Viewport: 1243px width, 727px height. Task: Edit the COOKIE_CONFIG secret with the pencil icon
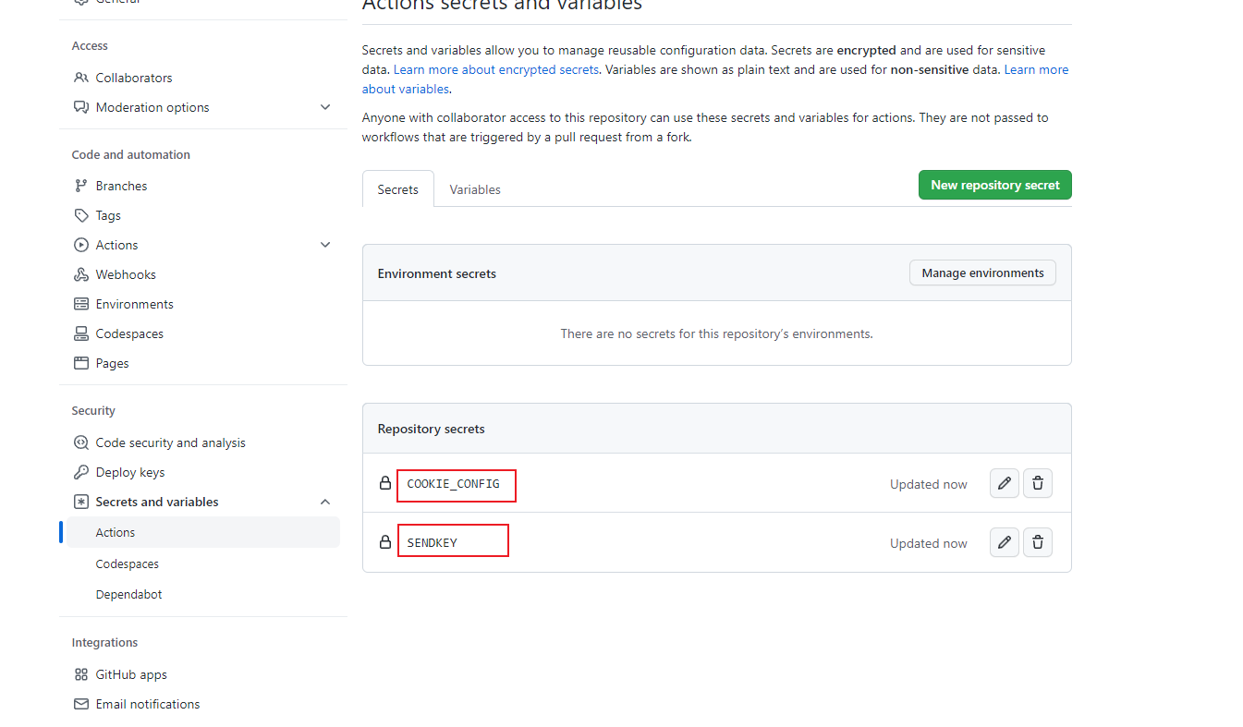point(1004,482)
